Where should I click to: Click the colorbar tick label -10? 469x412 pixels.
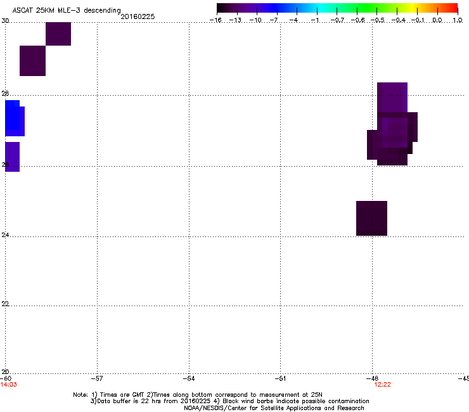255,20
